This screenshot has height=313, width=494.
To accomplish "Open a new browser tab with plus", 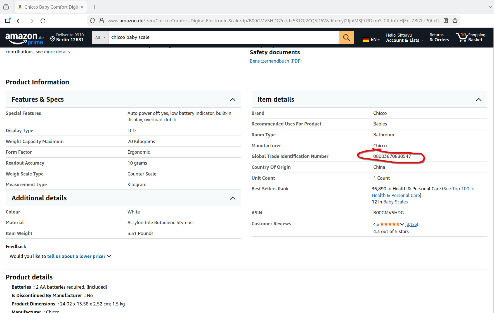I will click(95, 7).
